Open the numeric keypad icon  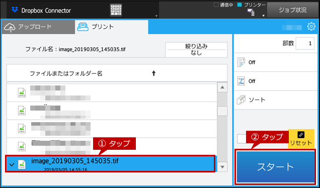click(116, 10)
